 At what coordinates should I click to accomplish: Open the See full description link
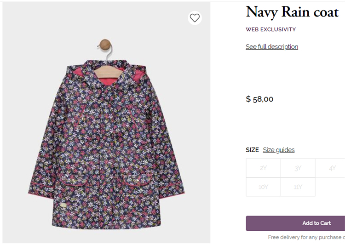pos(272,47)
